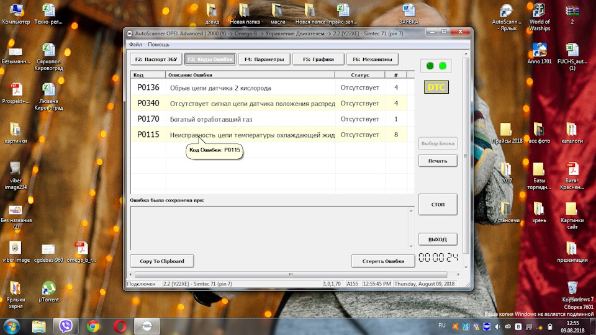Switch to F2: Паспорт ЭБУ tab
The height and width of the screenshot is (335, 596).
coord(156,60)
